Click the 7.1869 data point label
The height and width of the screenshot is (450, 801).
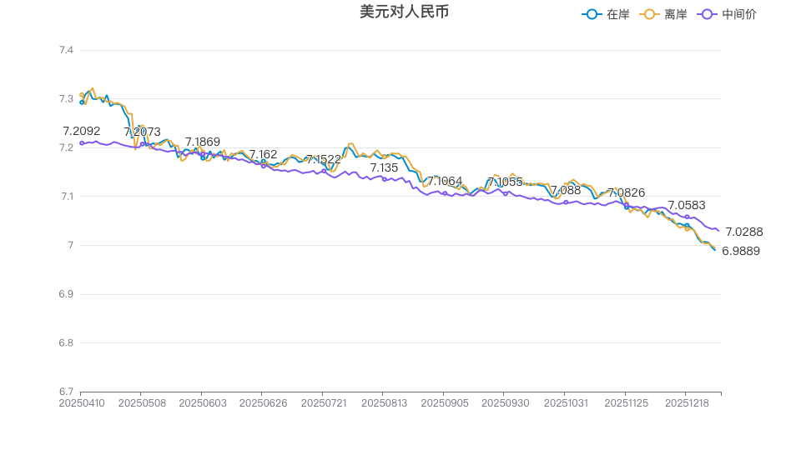click(203, 142)
